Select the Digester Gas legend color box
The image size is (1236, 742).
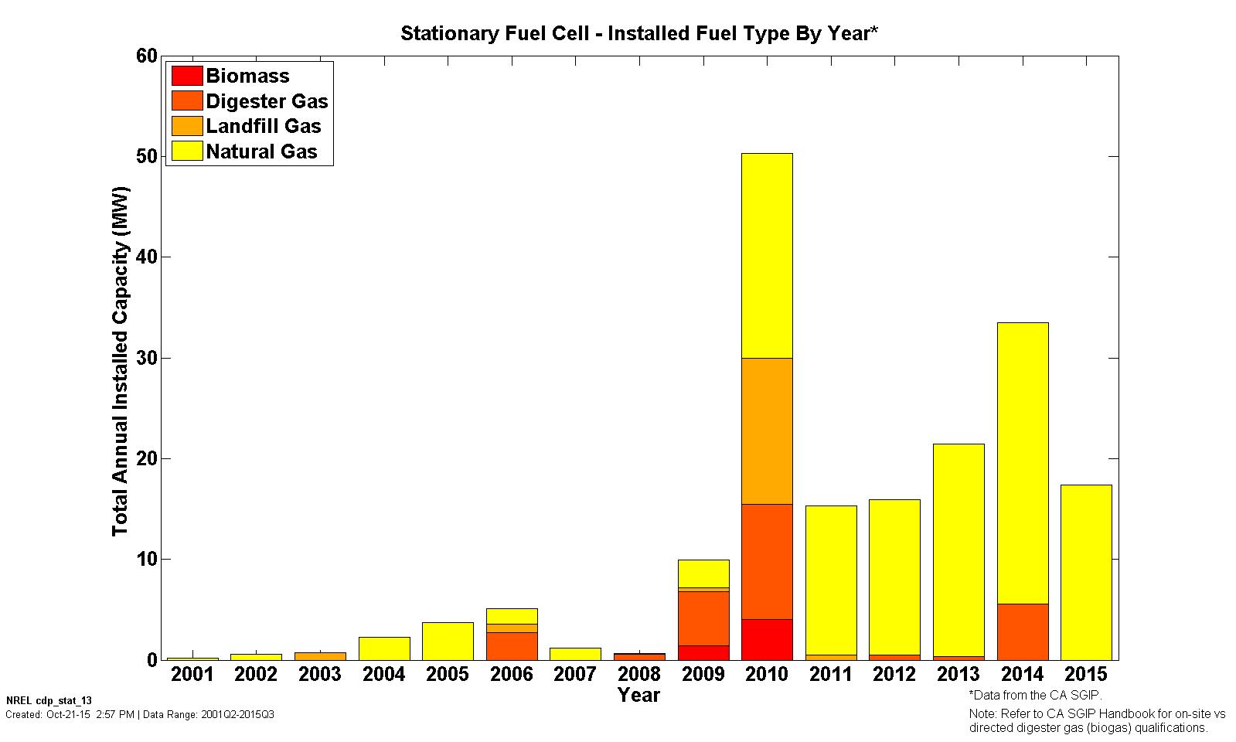(186, 101)
